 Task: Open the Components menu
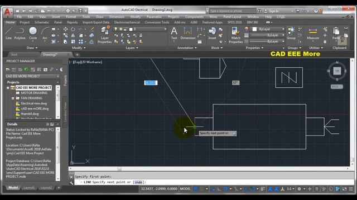pyautogui.click(x=194, y=17)
